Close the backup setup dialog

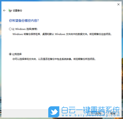pyautogui.click(x=118, y=4)
